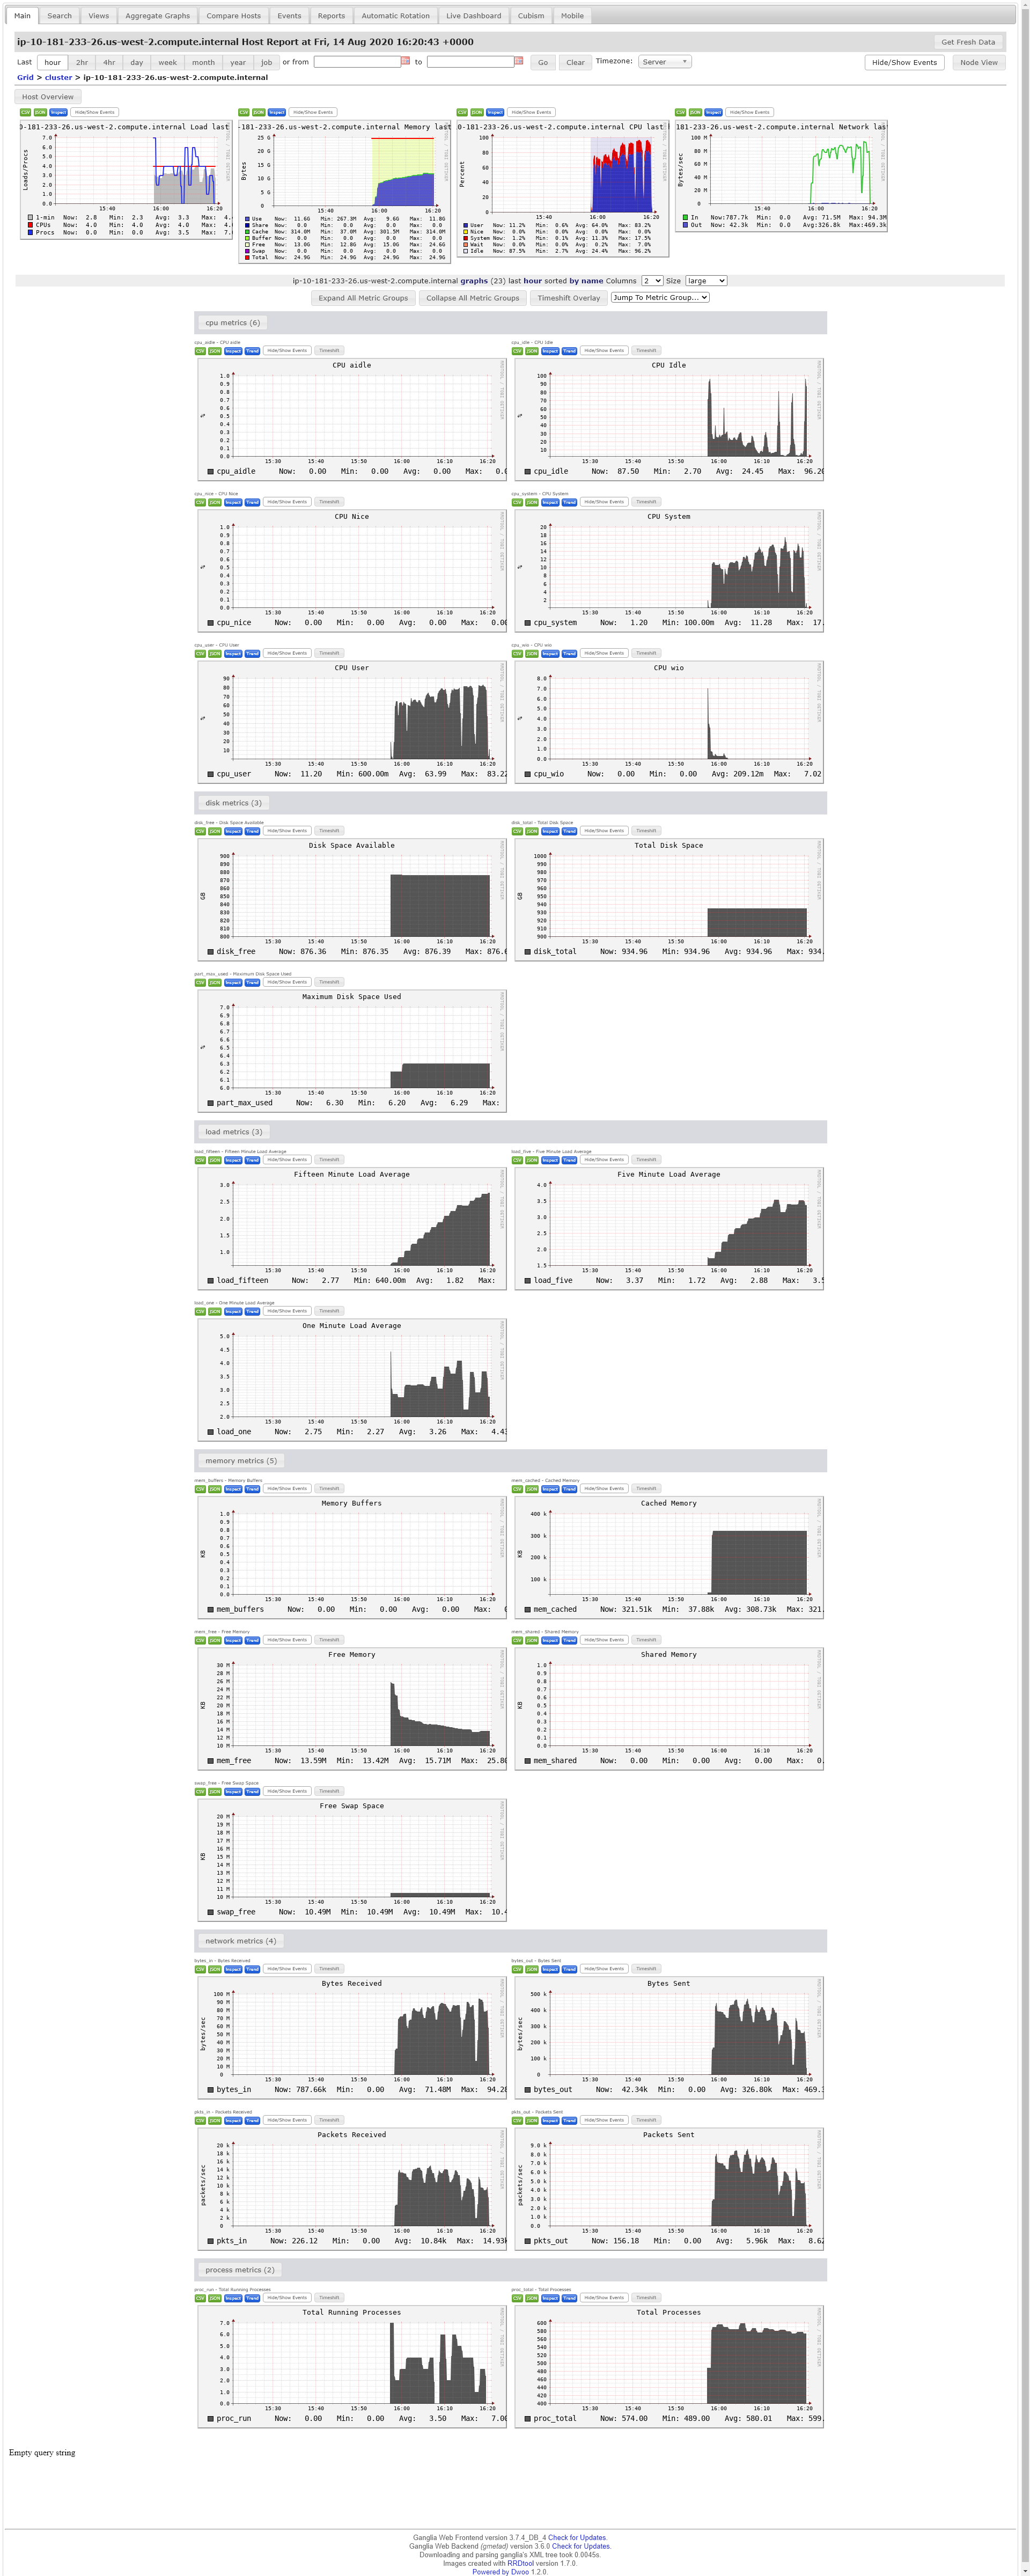Export CSV for cpu_user graph

200,653
